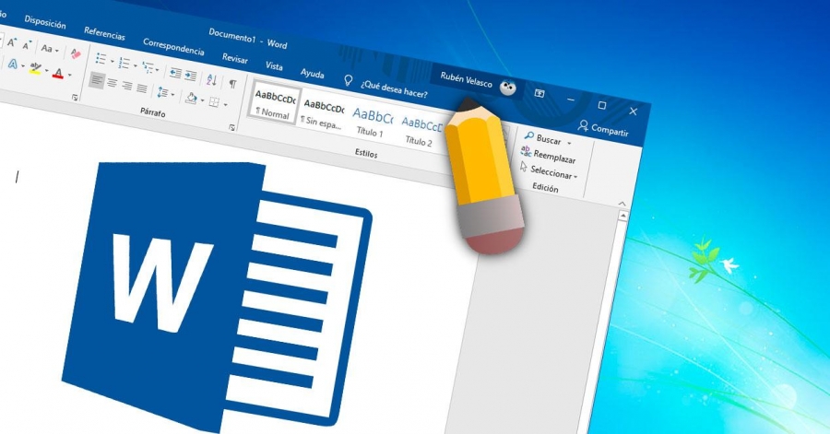Click the Compartir person icon

[x=584, y=125]
